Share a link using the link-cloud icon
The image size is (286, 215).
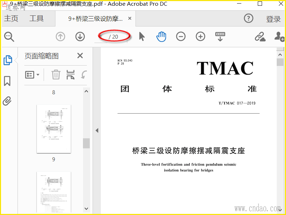pyautogui.click(x=260, y=37)
